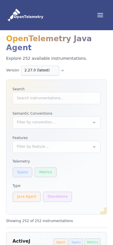Click the chevron beside the version selector
Screen dimensions: 113x245
pyautogui.click(x=63, y=71)
